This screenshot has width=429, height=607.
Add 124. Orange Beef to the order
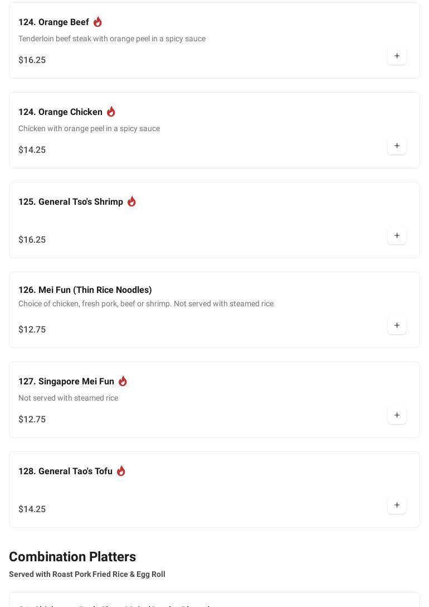point(397,56)
